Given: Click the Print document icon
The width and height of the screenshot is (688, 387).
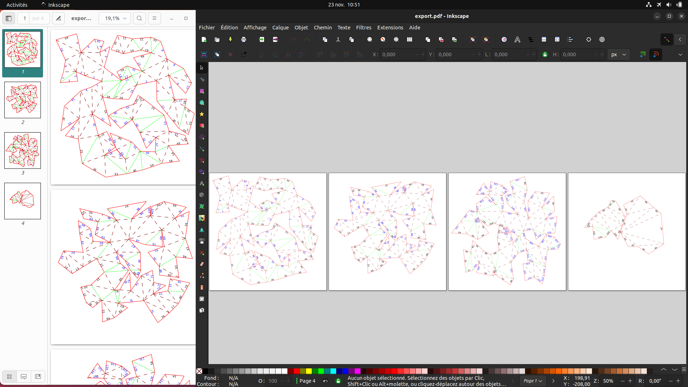Looking at the screenshot, I should pyautogui.click(x=244, y=39).
